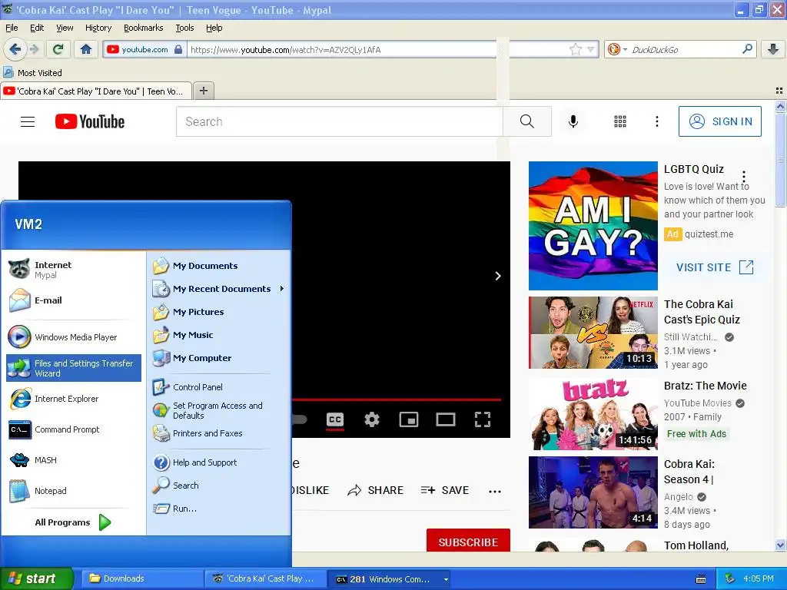
Task: Click the red video progress bar
Action: click(x=397, y=399)
